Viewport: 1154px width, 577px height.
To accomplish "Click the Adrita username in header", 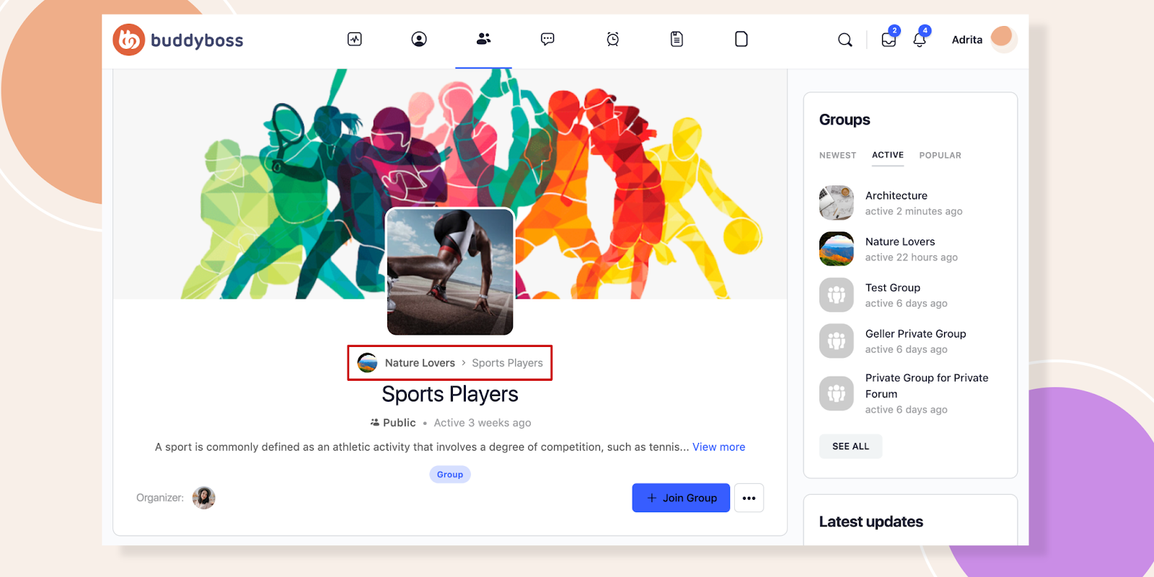I will click(x=967, y=40).
